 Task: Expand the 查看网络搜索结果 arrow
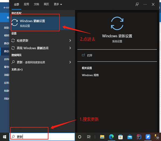click(x=70, y=62)
